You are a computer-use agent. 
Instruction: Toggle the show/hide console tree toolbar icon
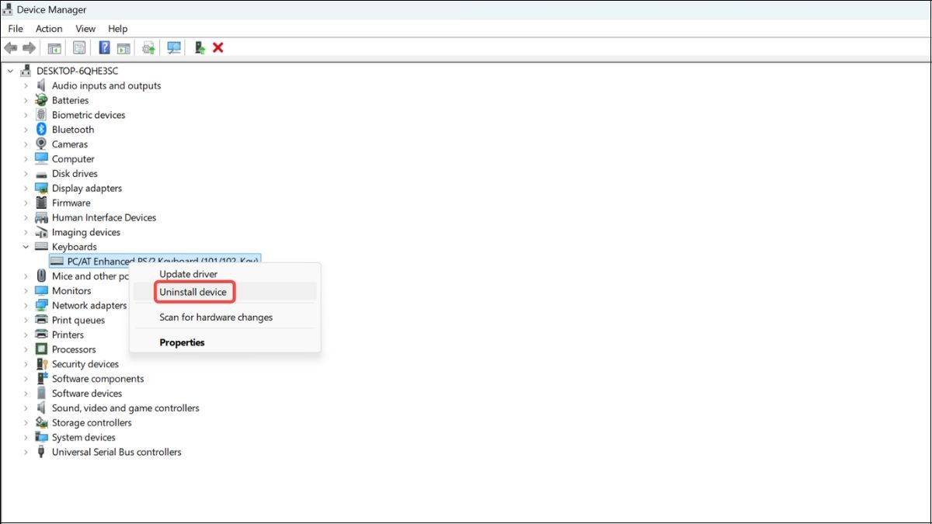pyautogui.click(x=54, y=48)
